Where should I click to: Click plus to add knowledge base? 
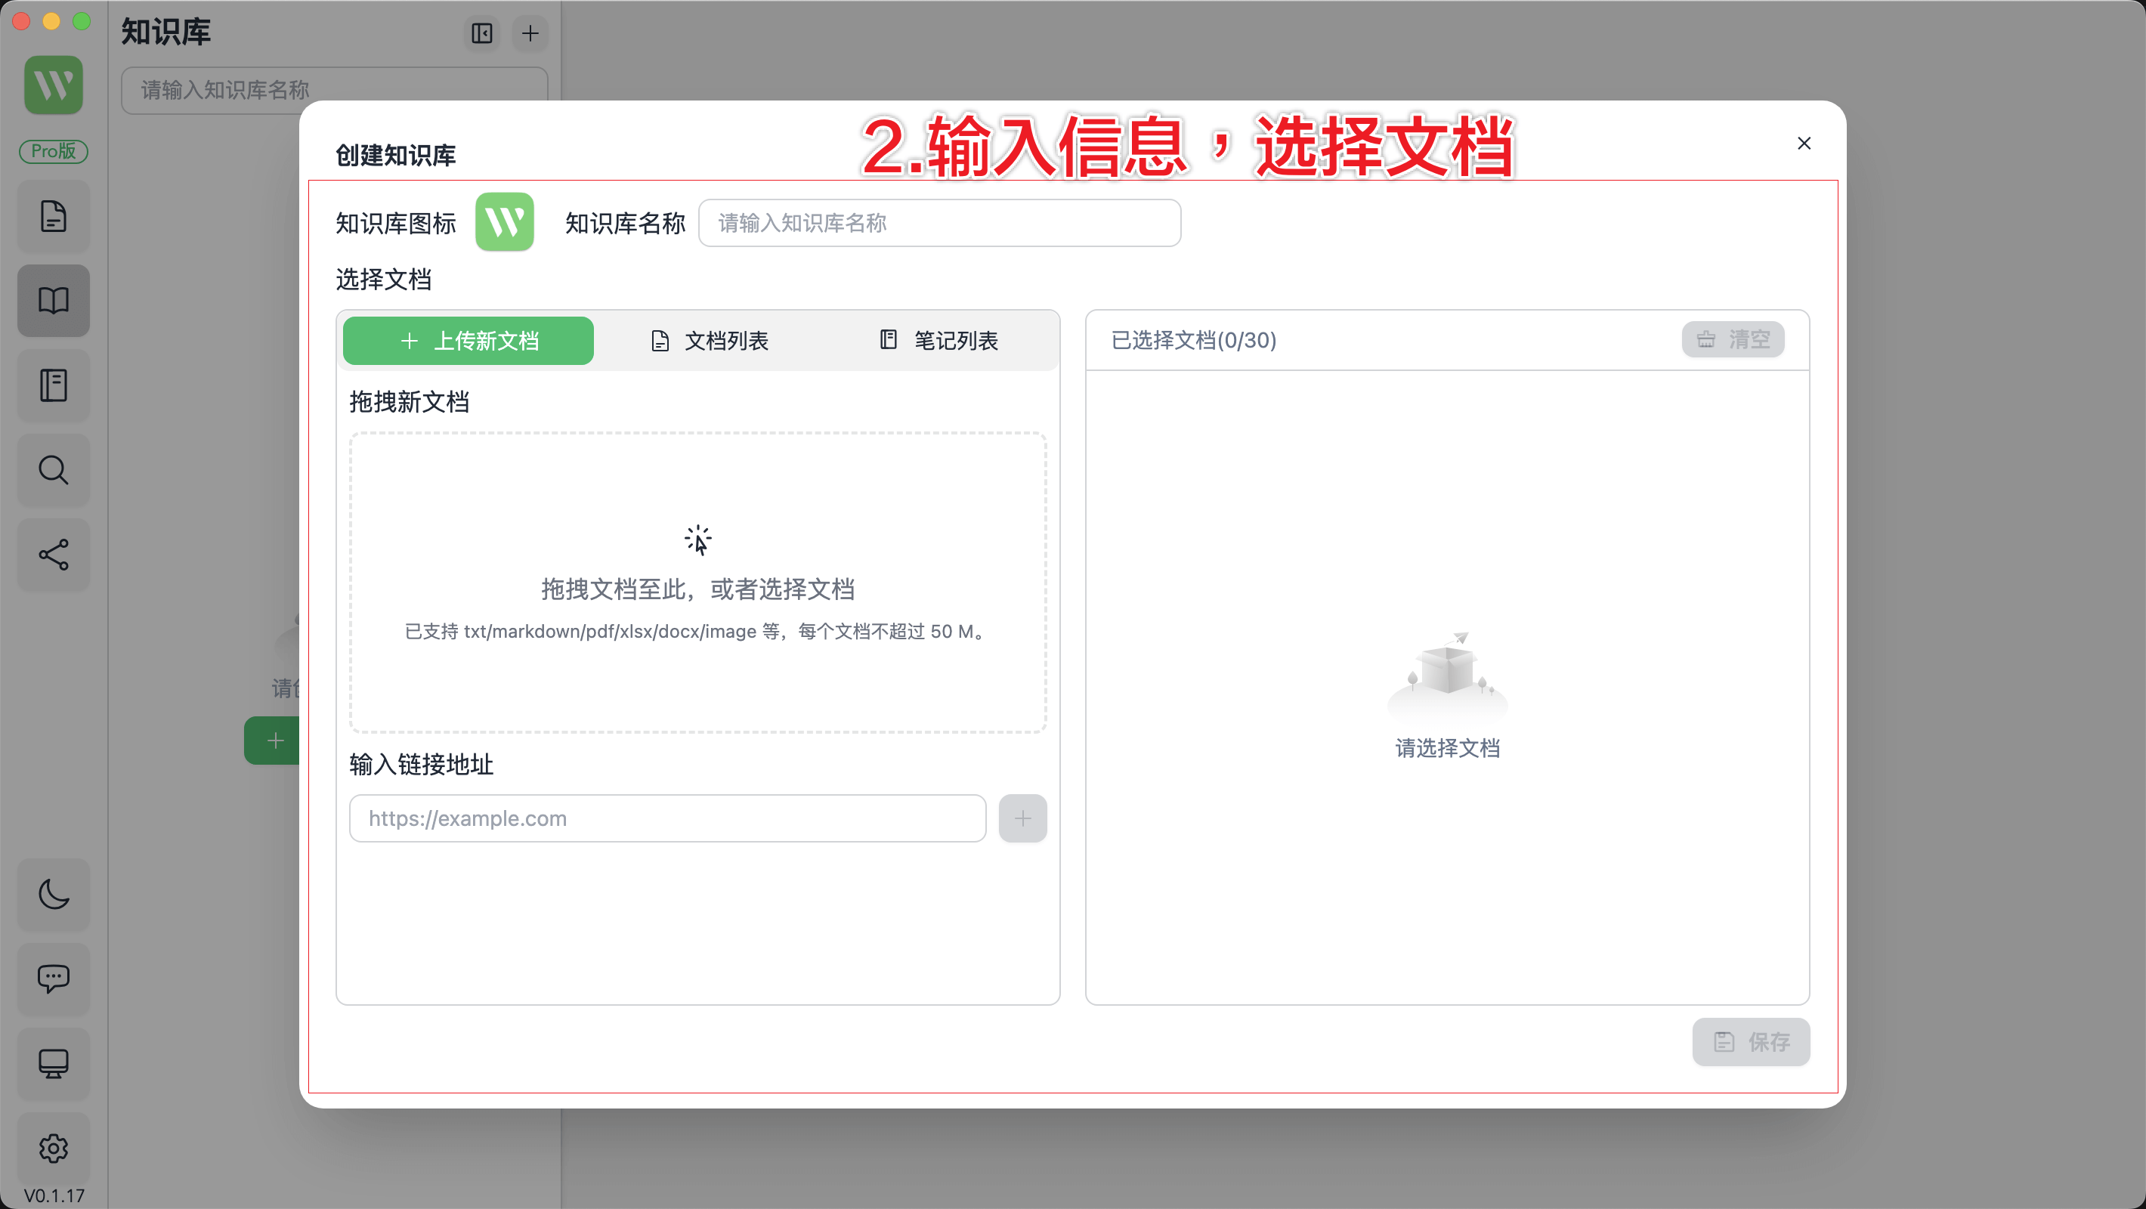(530, 33)
